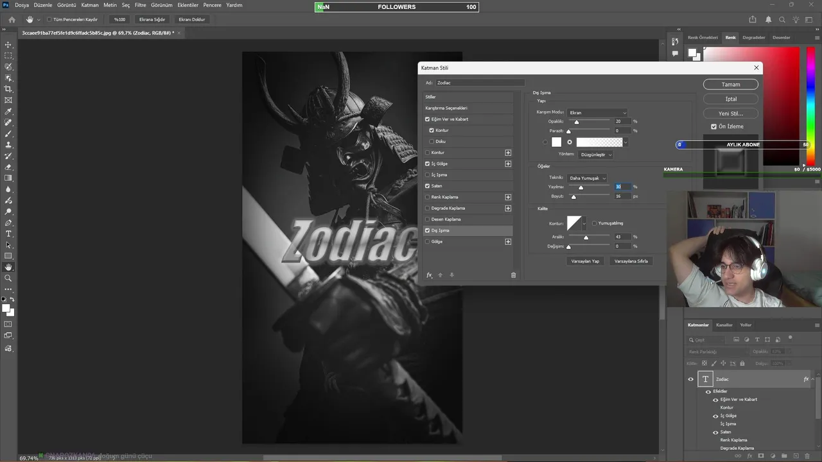
Task: Open the glow gradient picker arrow
Action: tap(625, 142)
